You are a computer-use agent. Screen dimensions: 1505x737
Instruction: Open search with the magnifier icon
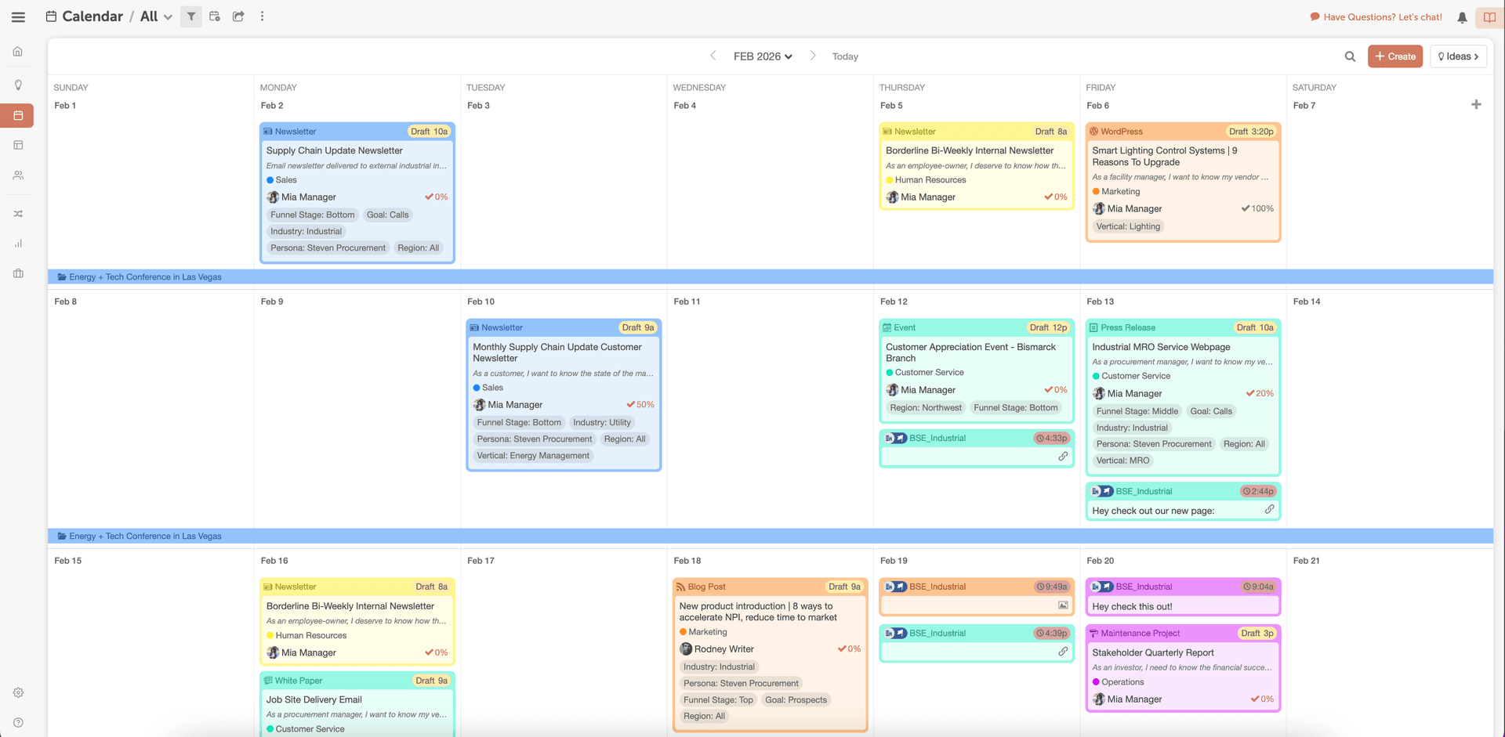tap(1350, 56)
